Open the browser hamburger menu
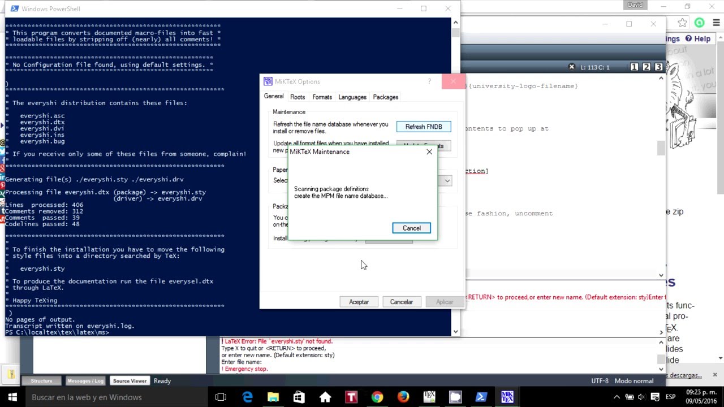724x407 pixels. coord(717,23)
